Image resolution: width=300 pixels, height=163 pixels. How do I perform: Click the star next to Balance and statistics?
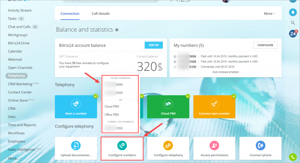click(117, 30)
